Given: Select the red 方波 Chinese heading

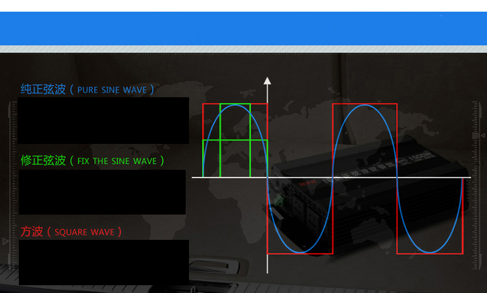Looking at the screenshot, I should pos(32,231).
